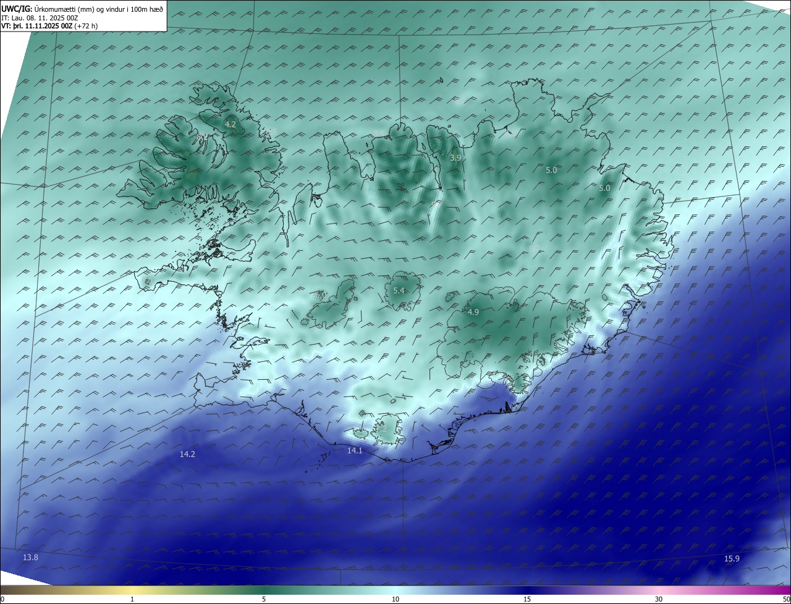Image resolution: width=791 pixels, height=604 pixels.
Task: Click the 30 tick label on the color scale
Action: (x=659, y=599)
